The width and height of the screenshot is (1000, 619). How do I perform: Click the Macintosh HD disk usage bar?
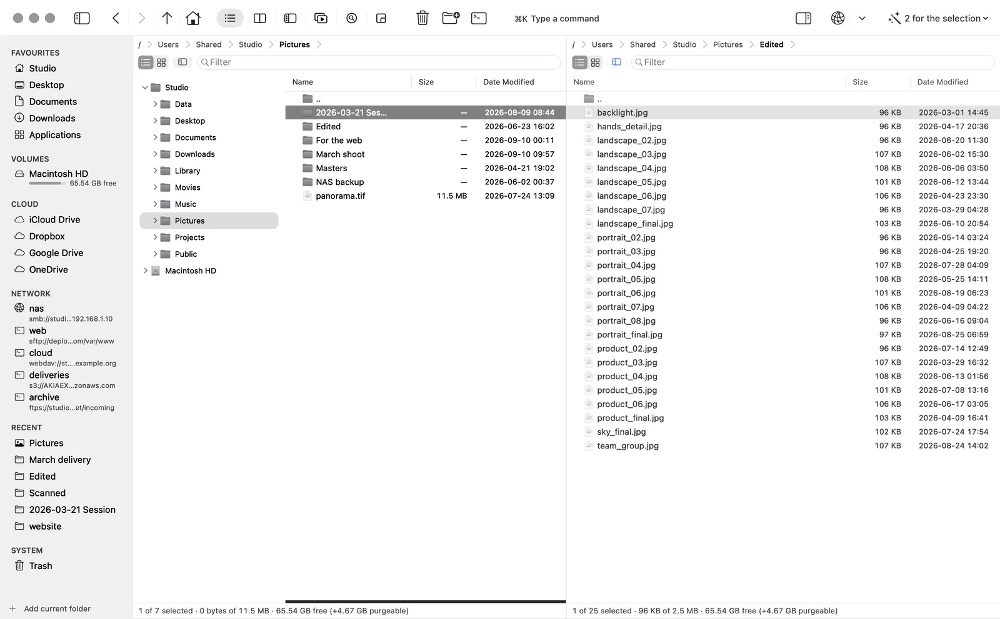tap(47, 184)
